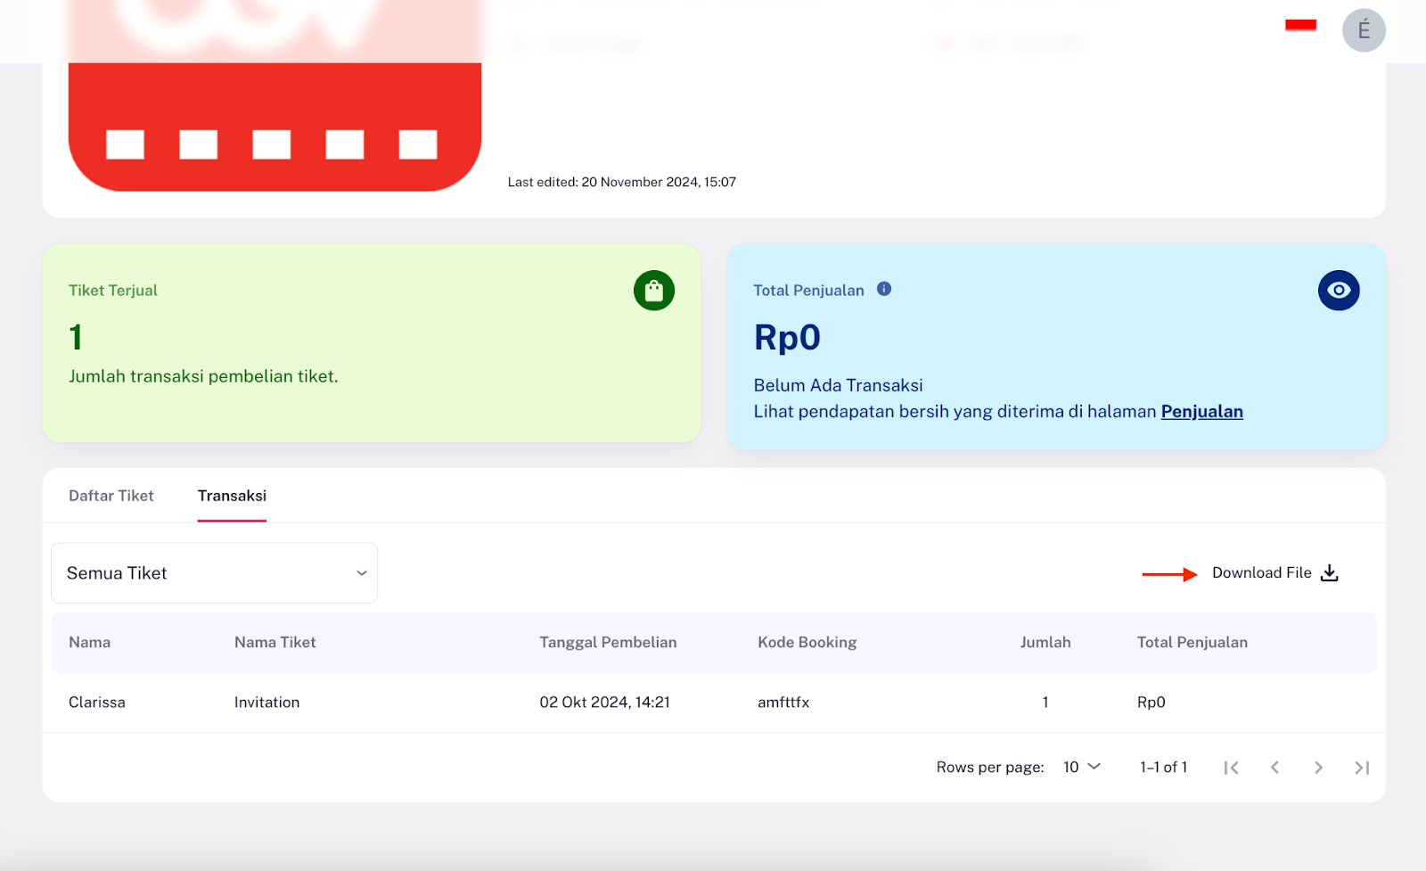
Task: Go to first page of transactions
Action: (x=1232, y=768)
